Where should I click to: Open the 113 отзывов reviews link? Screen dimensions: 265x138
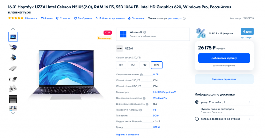coord(31,18)
